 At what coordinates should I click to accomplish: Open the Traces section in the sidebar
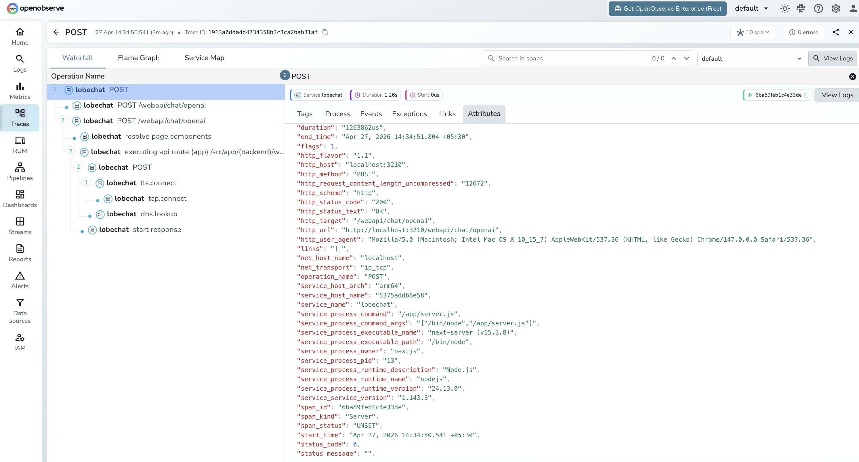[x=20, y=118]
